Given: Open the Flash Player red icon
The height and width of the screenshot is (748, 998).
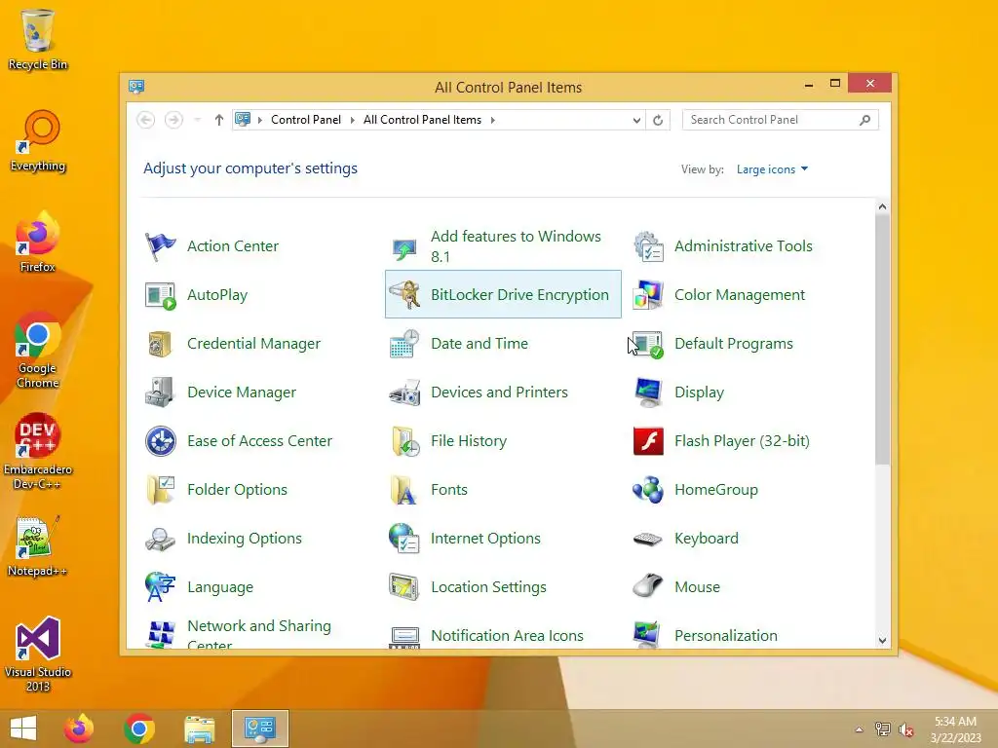Looking at the screenshot, I should pos(648,441).
